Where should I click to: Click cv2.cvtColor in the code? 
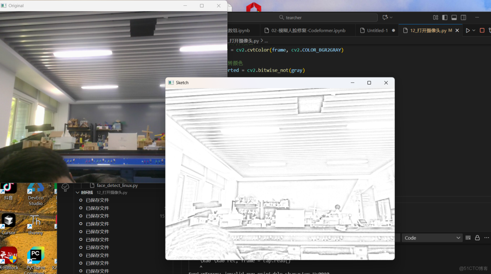coord(253,50)
